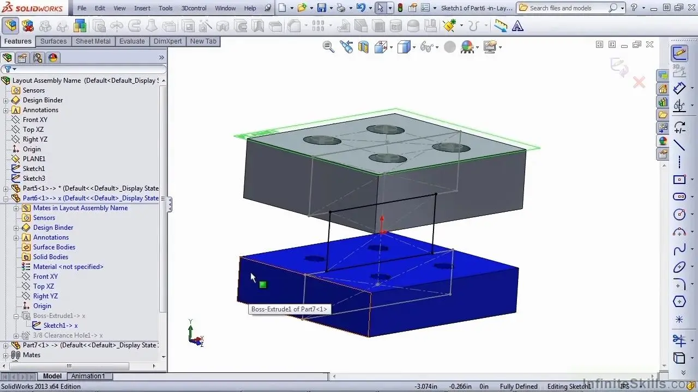The width and height of the screenshot is (698, 392).
Task: Click the sketch exit confirm corner icon
Action: [619, 68]
